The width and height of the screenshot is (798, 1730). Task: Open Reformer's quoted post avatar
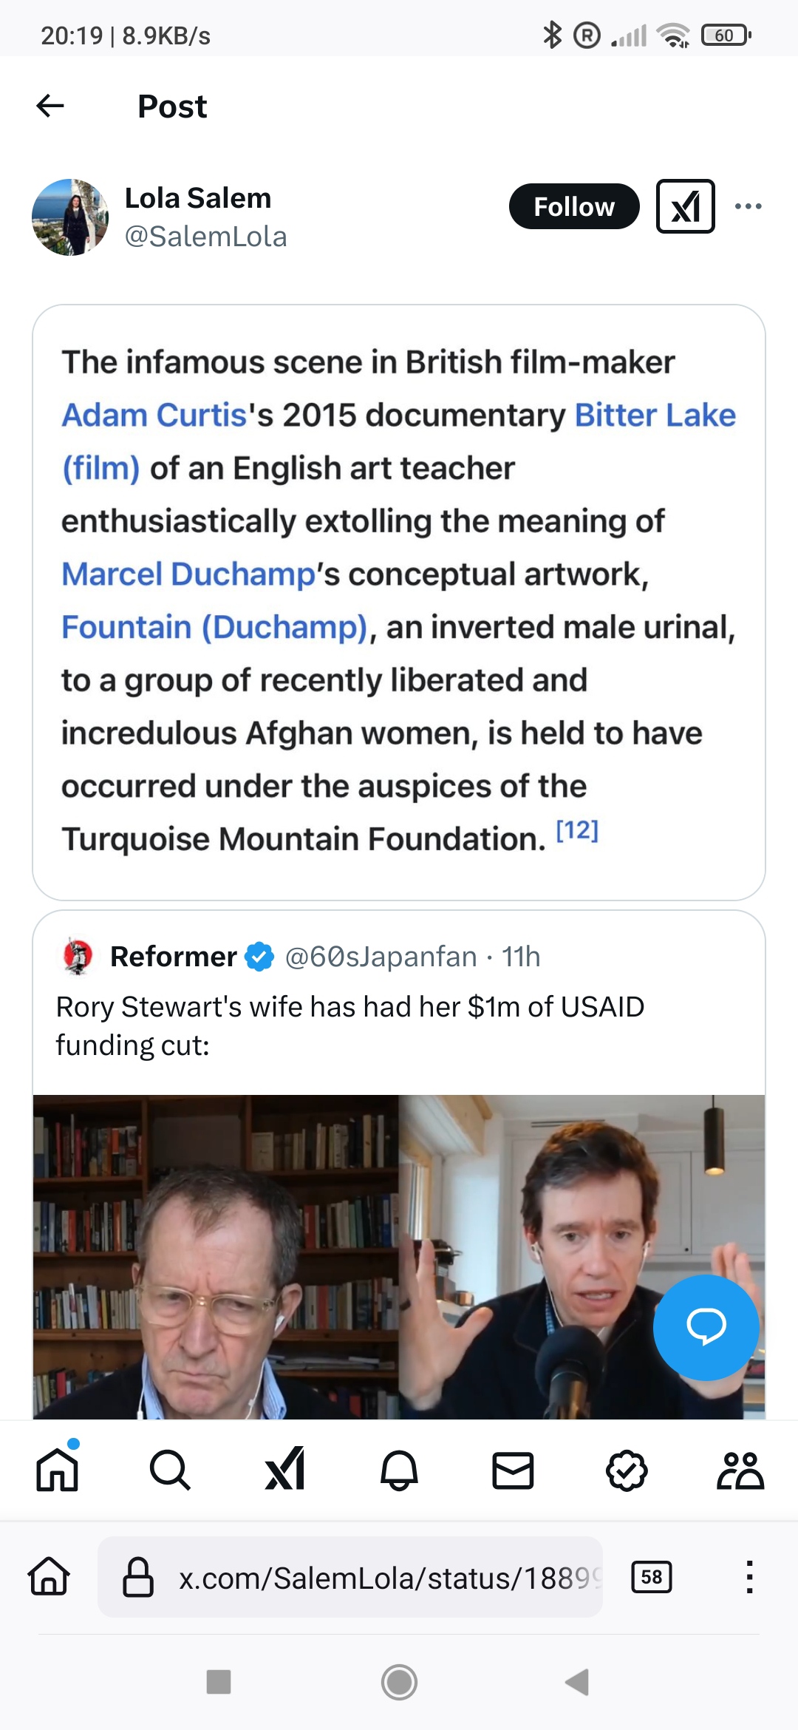tap(78, 956)
